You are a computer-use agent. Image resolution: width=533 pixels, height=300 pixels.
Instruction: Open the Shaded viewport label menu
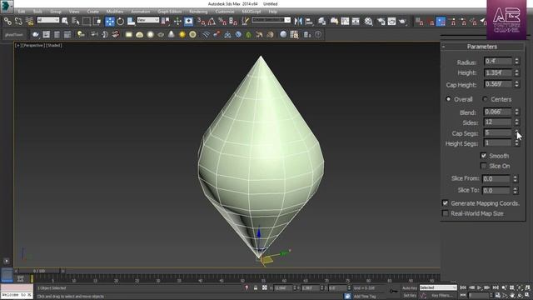54,45
